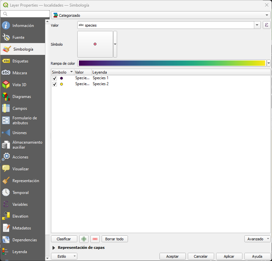
Task: Go to the Campos tab label
Action: pyautogui.click(x=20, y=108)
